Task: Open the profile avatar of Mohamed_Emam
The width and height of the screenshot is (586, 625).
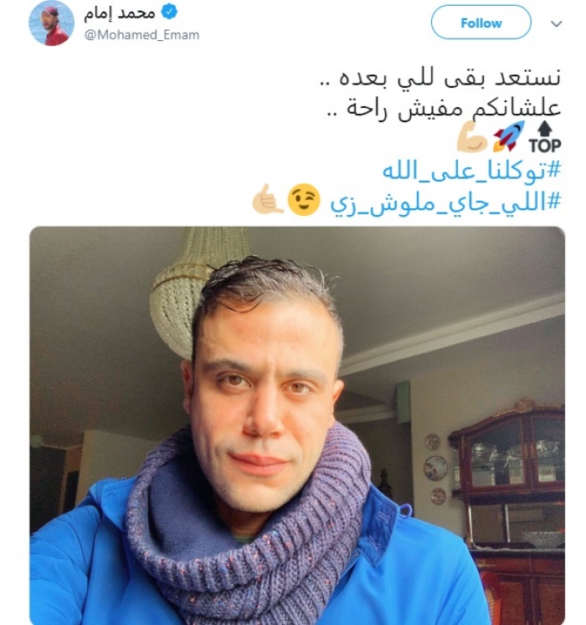Action: (51, 23)
